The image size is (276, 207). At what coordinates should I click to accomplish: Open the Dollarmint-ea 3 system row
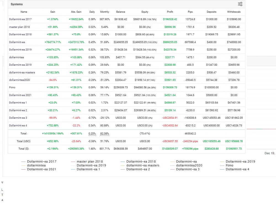pos(126,118)
